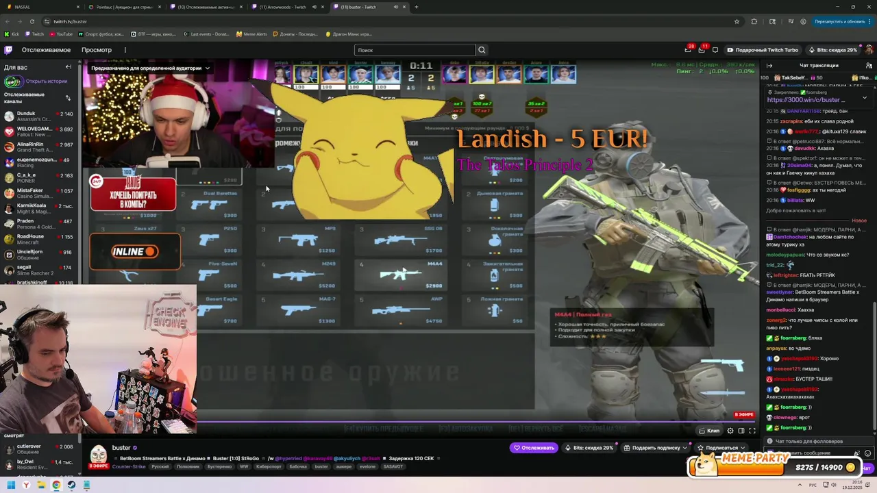Open the Chrome profile icon

(803, 21)
